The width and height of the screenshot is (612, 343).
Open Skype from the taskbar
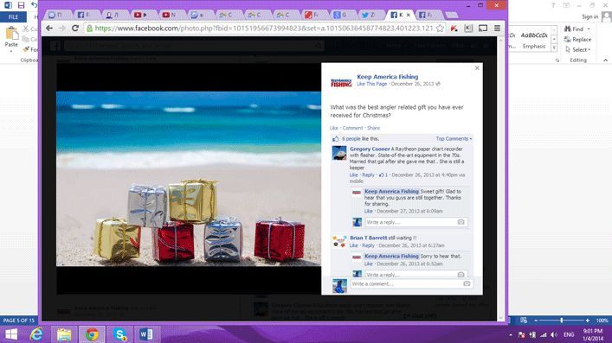[120, 334]
